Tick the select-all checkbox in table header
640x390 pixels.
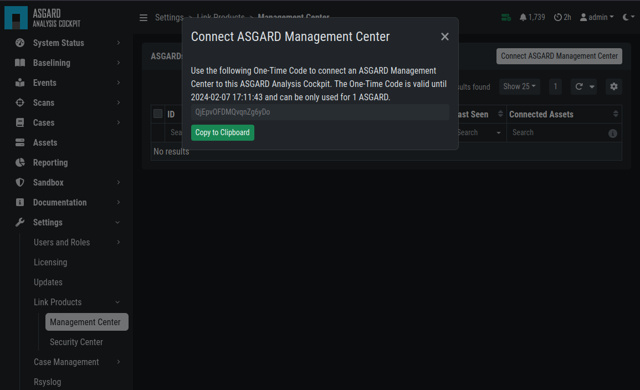[158, 114]
